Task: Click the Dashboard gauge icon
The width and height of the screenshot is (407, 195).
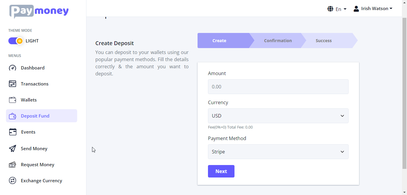Action: [13, 68]
